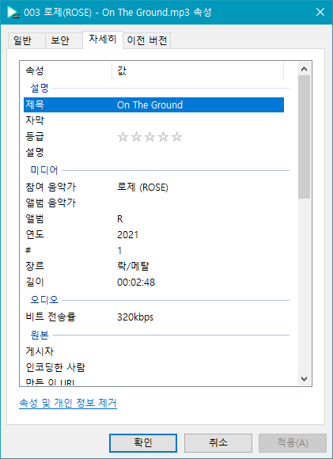Edit the album value R
This screenshot has height=459, width=333.
[120, 219]
